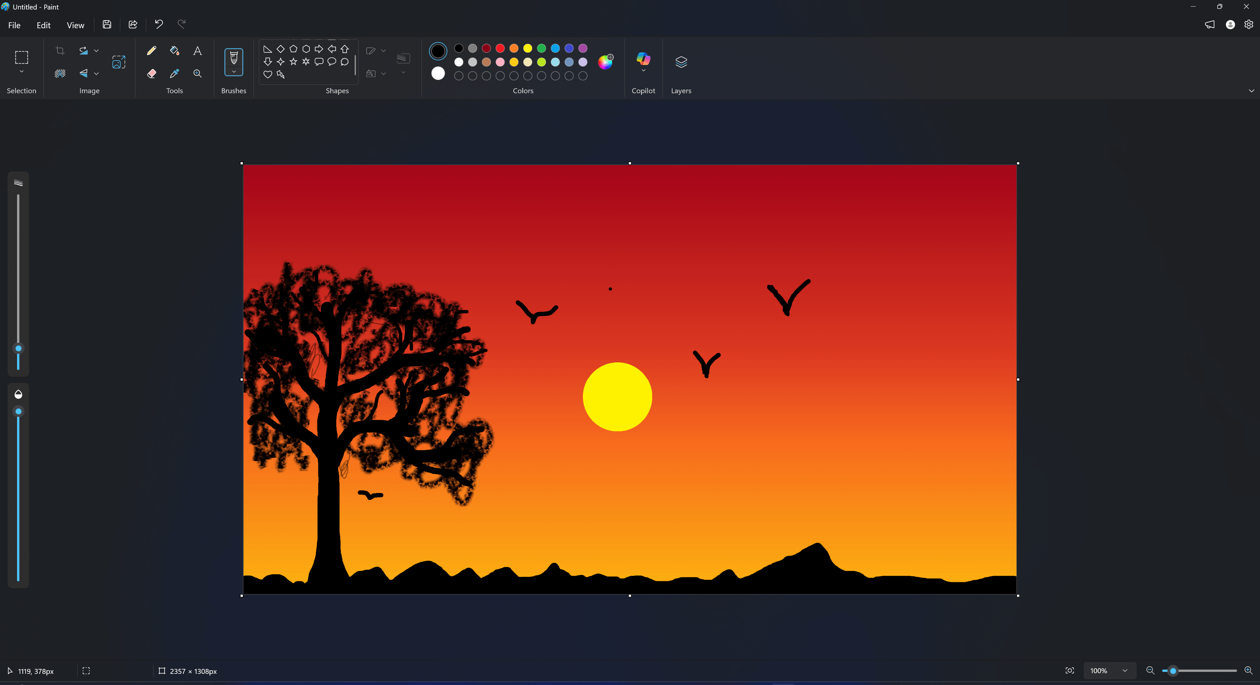Expand the Brushes dropdown arrow

tap(234, 72)
